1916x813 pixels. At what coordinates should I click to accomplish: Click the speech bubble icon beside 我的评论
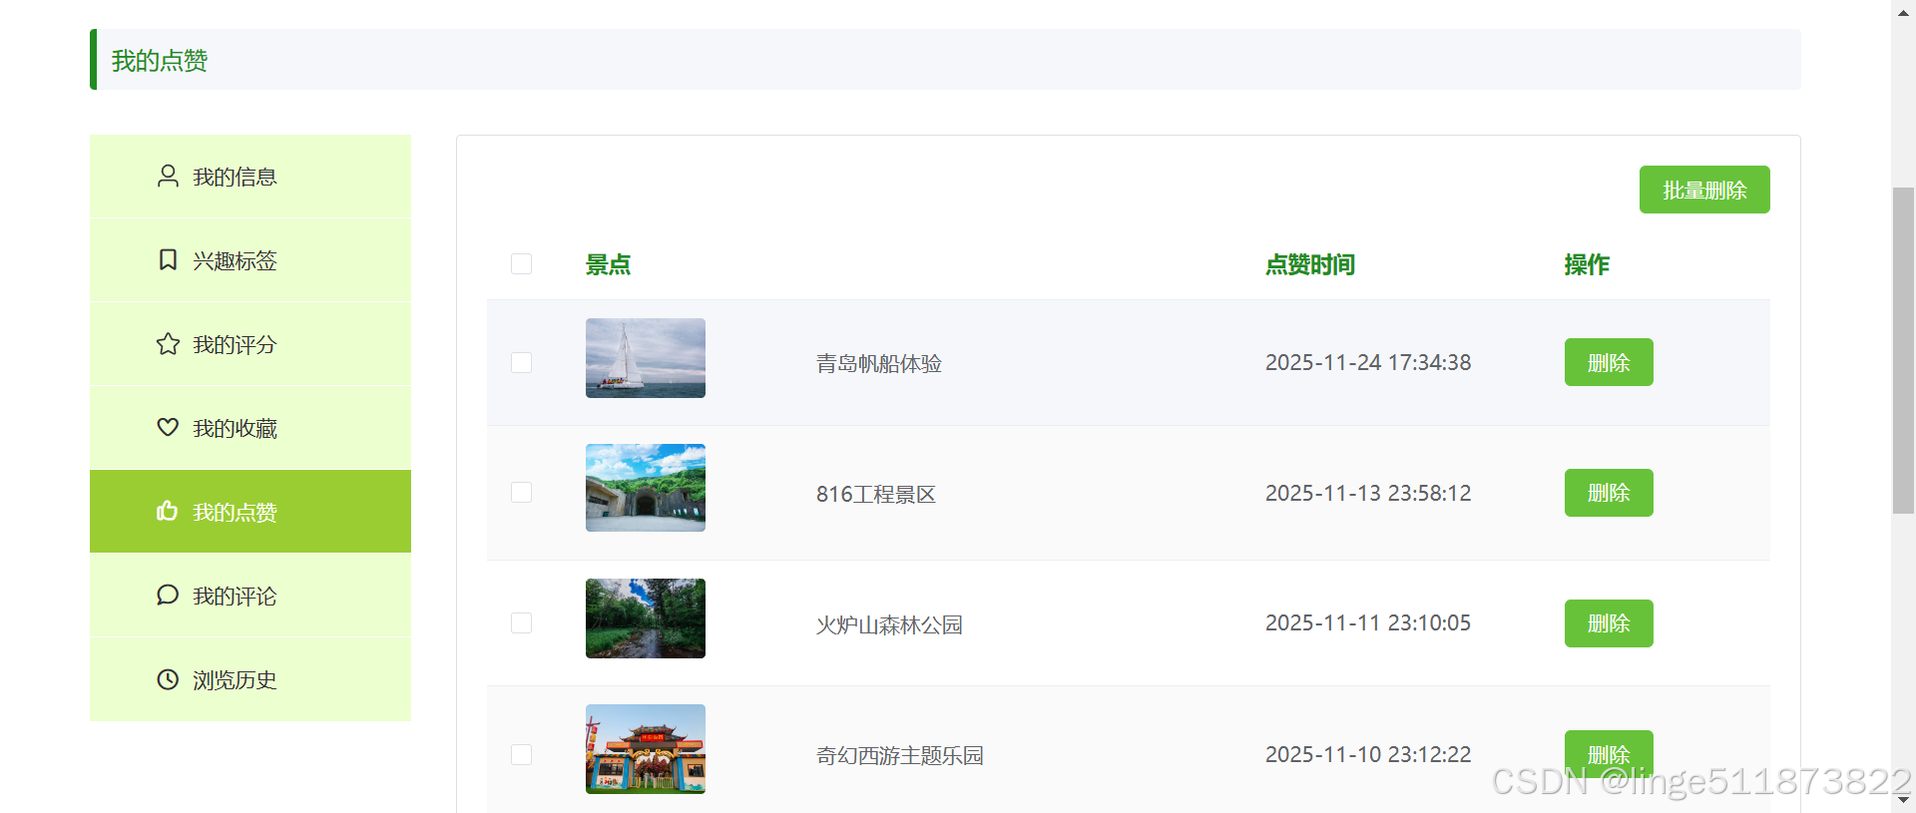pos(168,596)
